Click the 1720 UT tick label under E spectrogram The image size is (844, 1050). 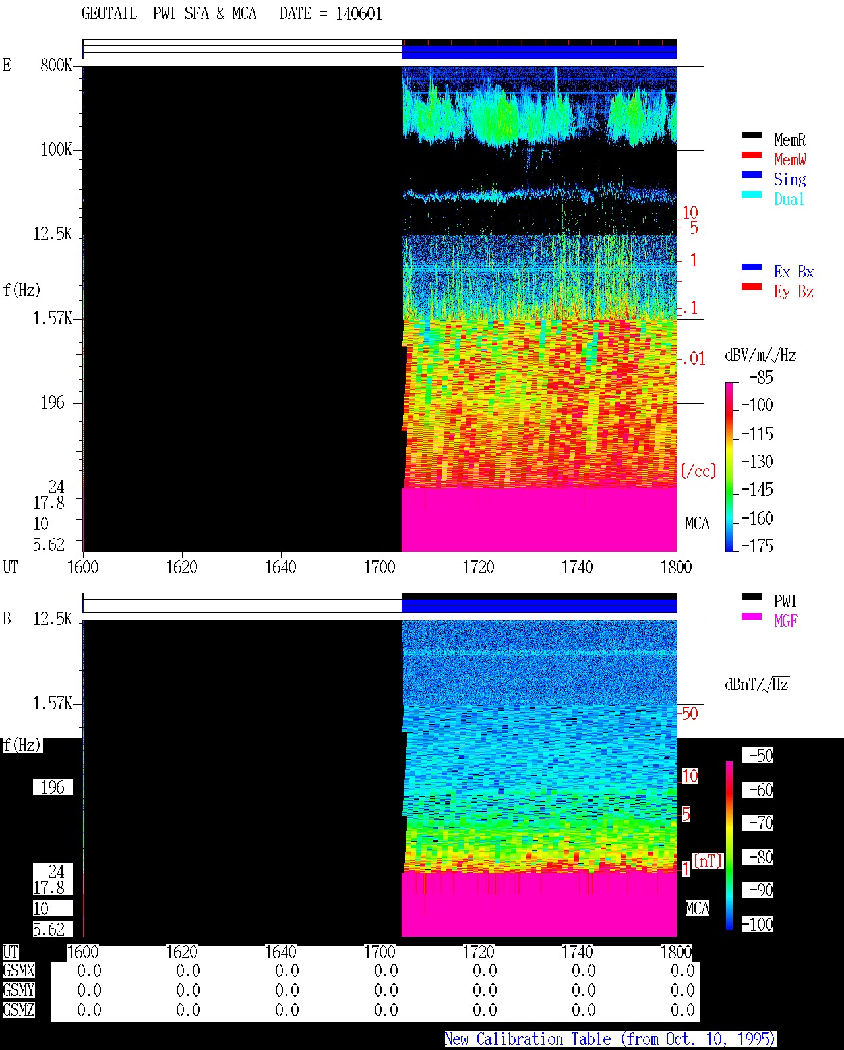(479, 567)
